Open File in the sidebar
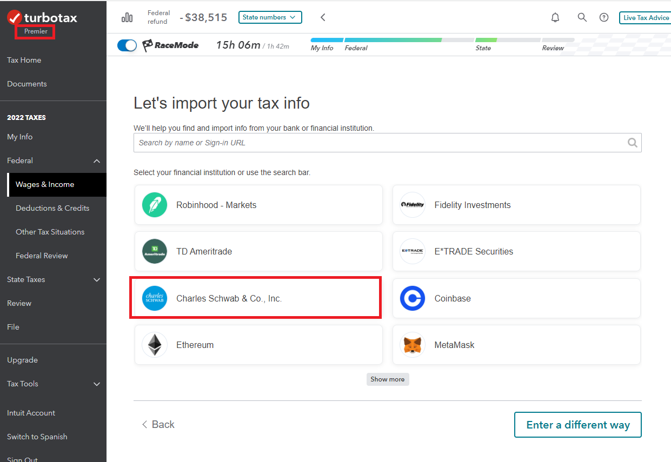This screenshot has height=462, width=671. point(13,327)
